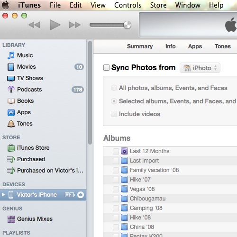Open the Controls menu
Screen dimensions: 237x237
pyautogui.click(x=128, y=5)
